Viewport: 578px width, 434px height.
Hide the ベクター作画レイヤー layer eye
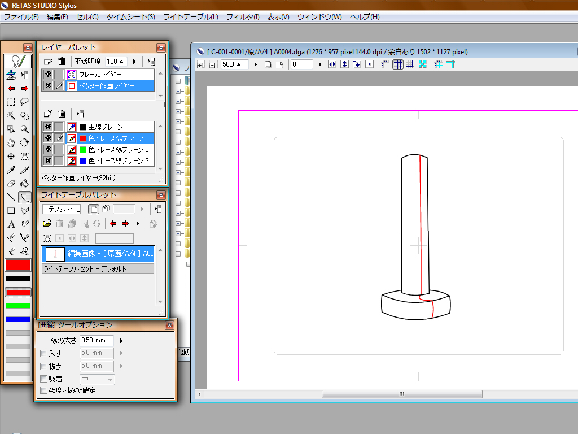click(48, 86)
